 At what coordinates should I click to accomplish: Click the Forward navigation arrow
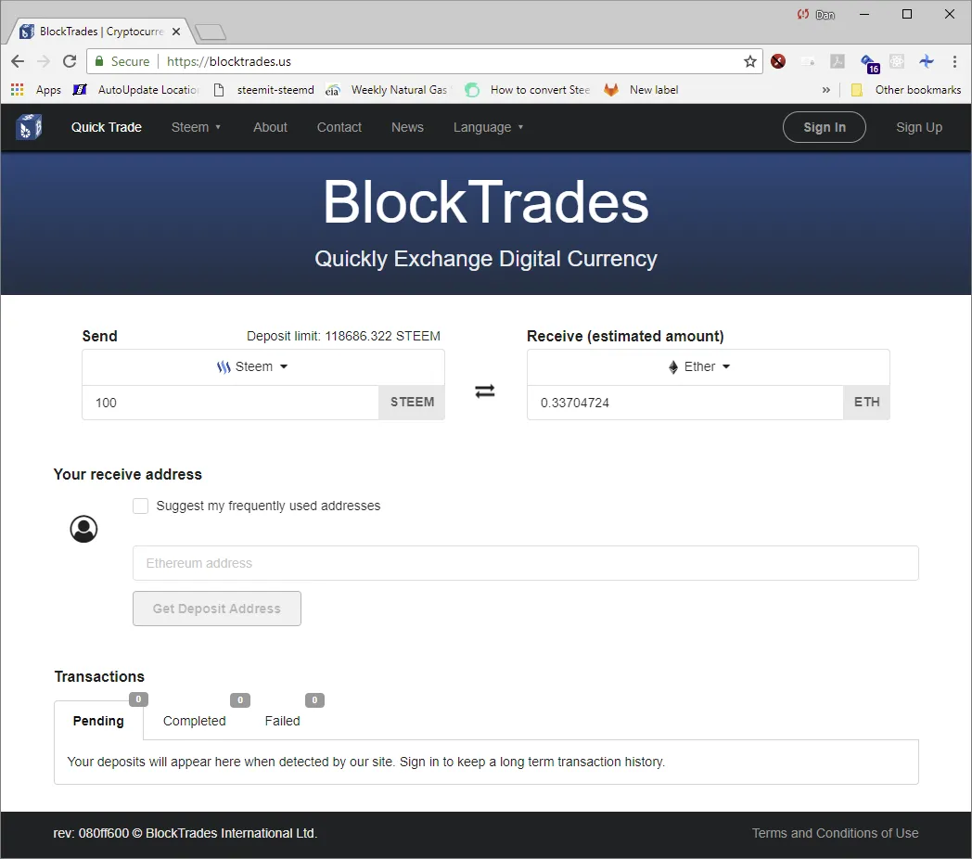click(x=44, y=61)
